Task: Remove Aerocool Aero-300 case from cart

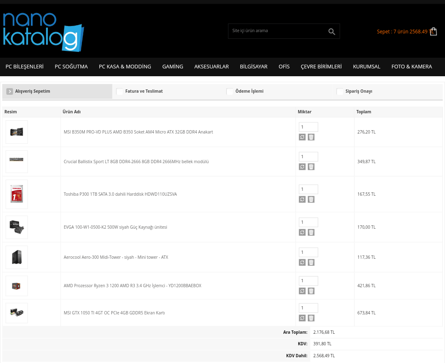Action: click(311, 262)
